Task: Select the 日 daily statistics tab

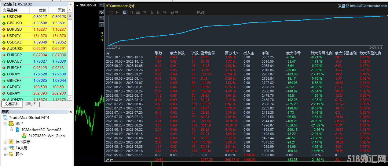Action: 118,12
